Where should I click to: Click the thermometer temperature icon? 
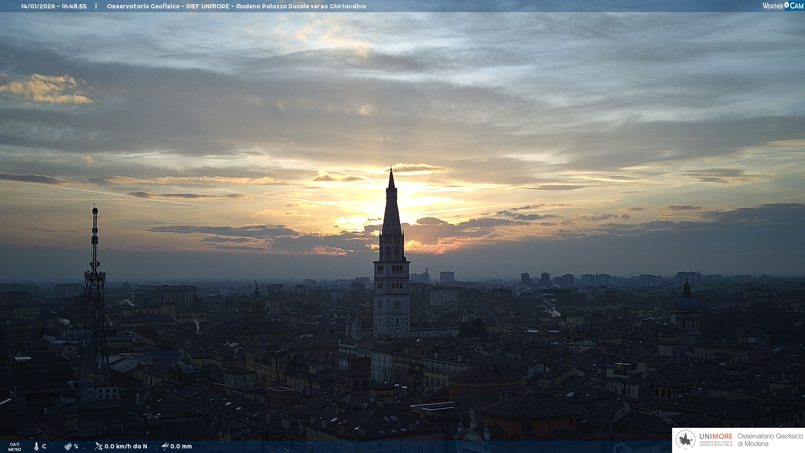pyautogui.click(x=36, y=446)
